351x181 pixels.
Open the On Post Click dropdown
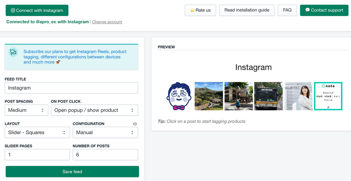94,110
